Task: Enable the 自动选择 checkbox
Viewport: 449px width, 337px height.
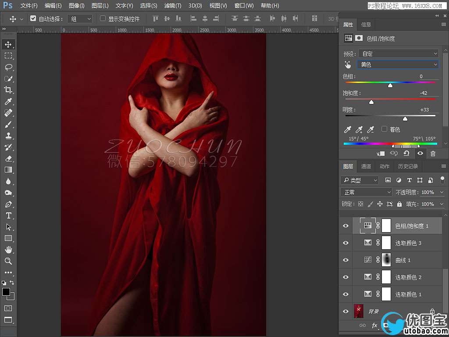Action: point(33,18)
